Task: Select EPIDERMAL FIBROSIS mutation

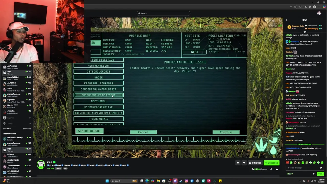Action: tap(98, 83)
